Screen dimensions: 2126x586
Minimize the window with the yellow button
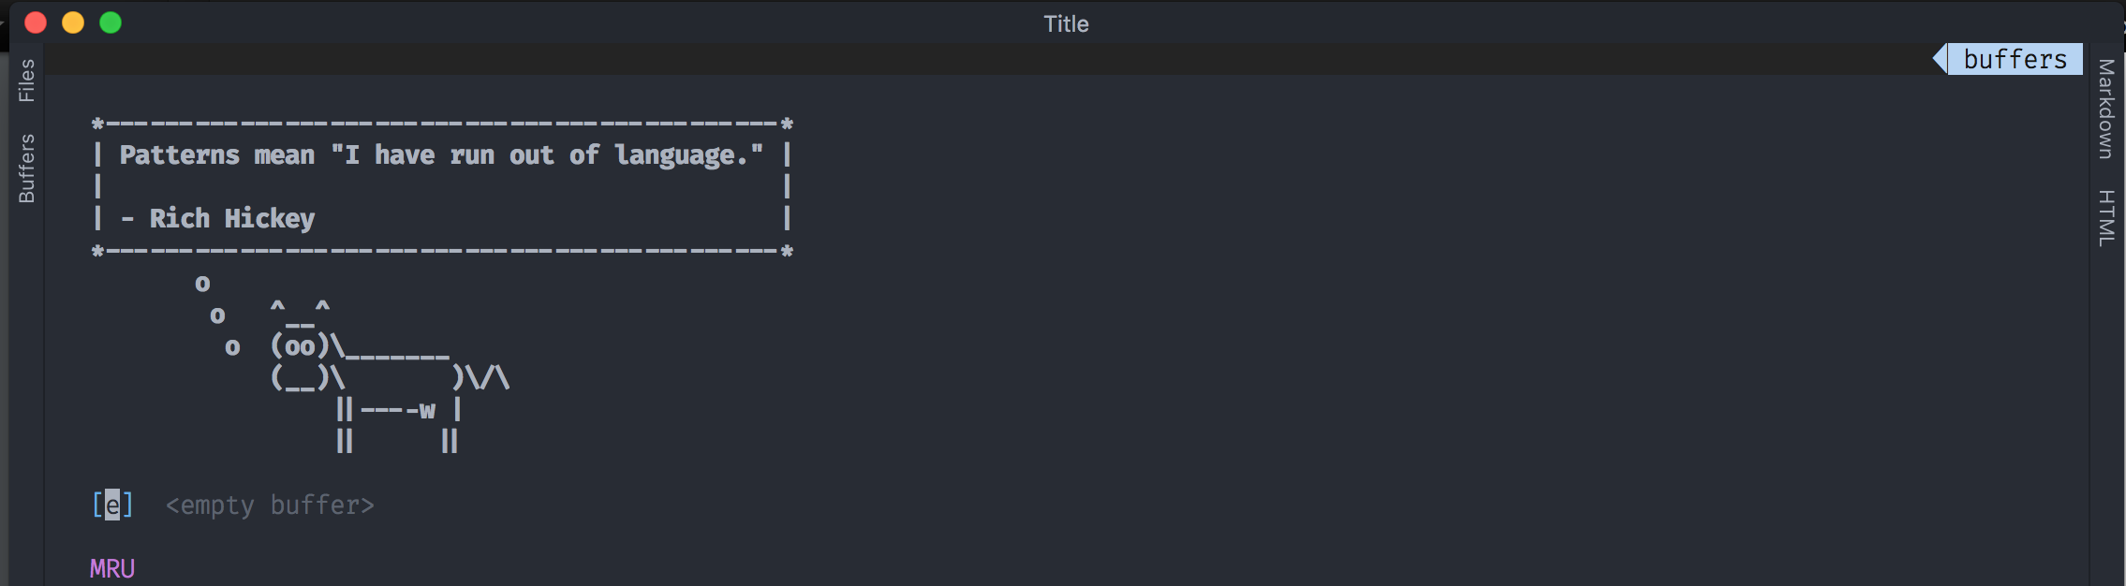click(73, 22)
